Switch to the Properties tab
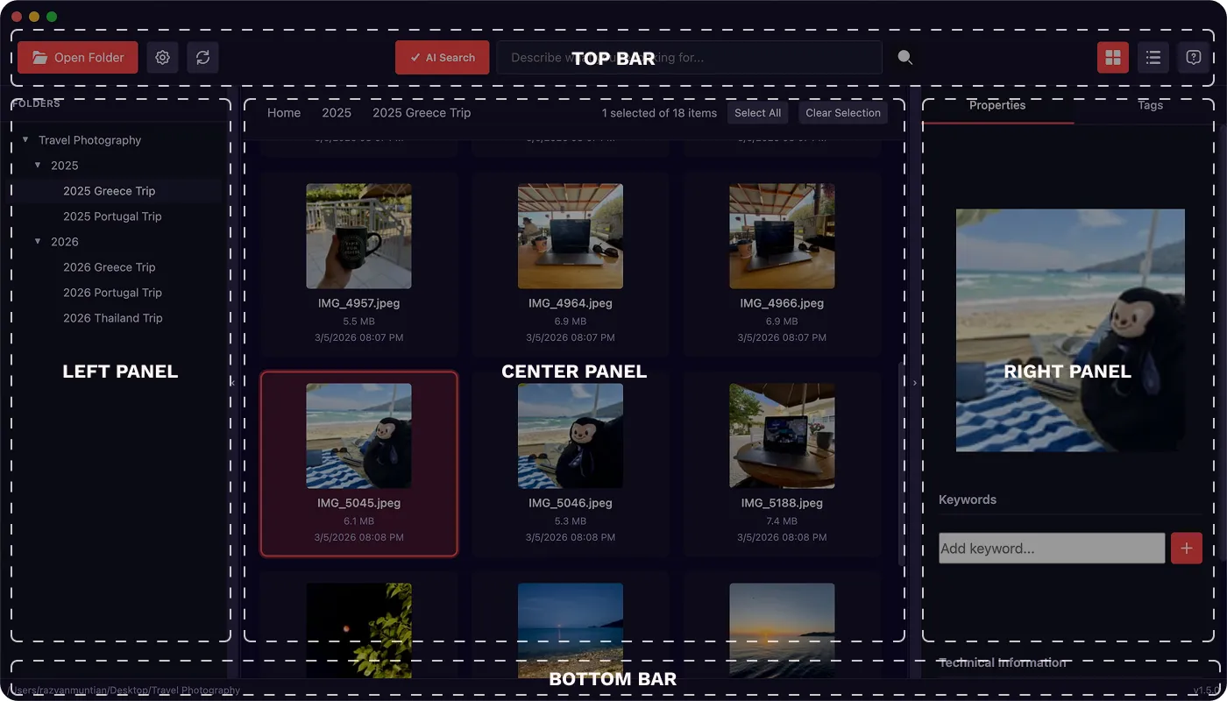Image resolution: width=1227 pixels, height=701 pixels. coord(997,105)
